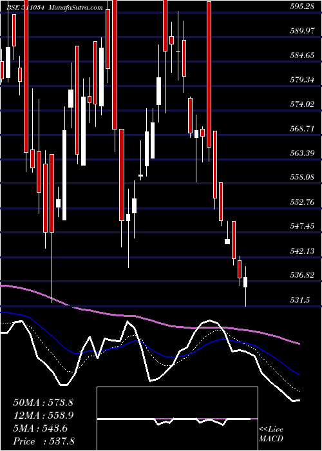Select the 584.65 price level label
The width and height of the screenshot is (322, 451).
click(x=302, y=55)
